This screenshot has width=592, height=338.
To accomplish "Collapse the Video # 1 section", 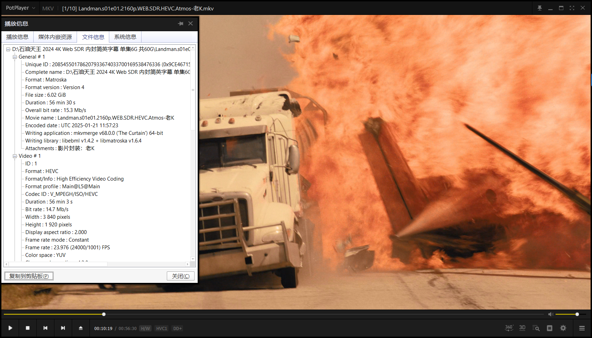I will (15, 156).
